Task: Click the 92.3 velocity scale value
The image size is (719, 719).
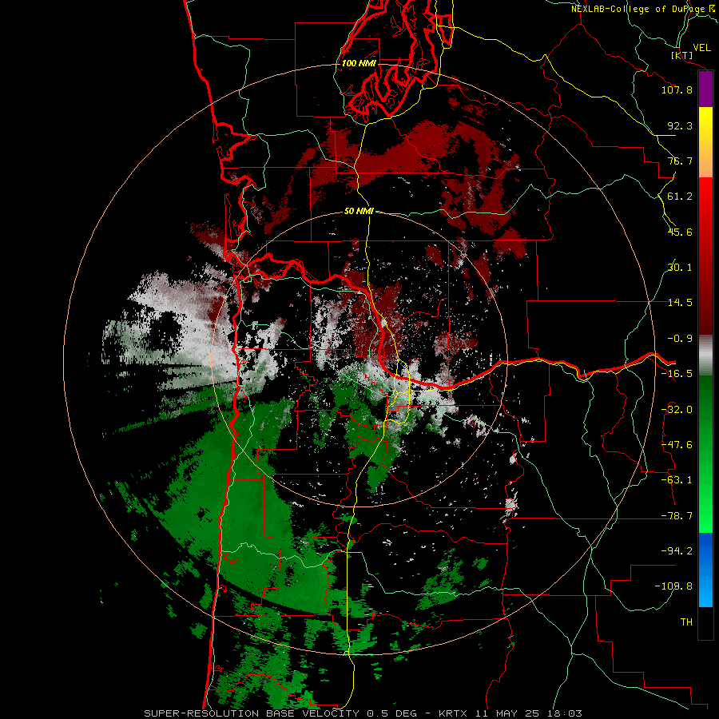Action: [680, 125]
